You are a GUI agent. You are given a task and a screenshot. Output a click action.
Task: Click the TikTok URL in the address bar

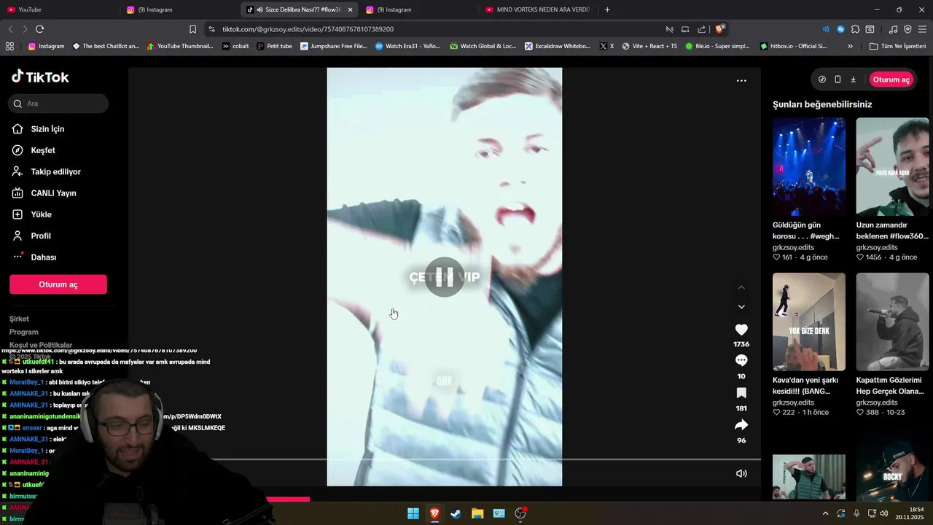pos(308,29)
